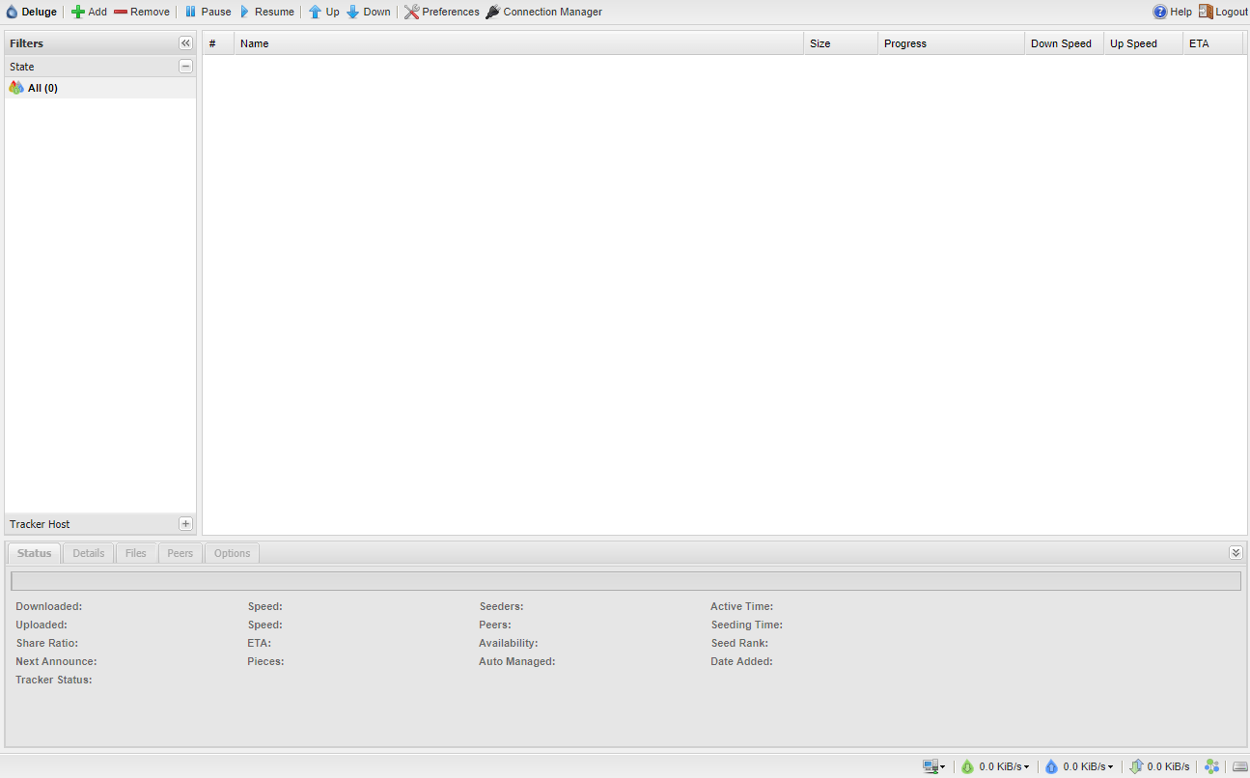
Task: Click the Seed Rank: label
Action: (x=739, y=643)
